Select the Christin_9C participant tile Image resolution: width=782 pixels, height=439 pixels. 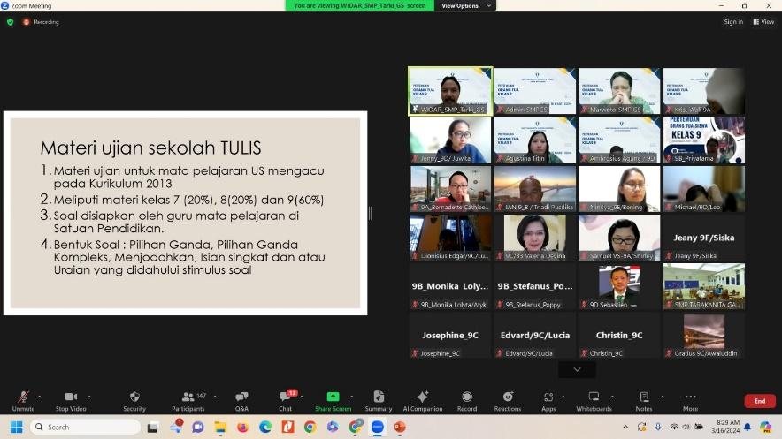click(619, 335)
